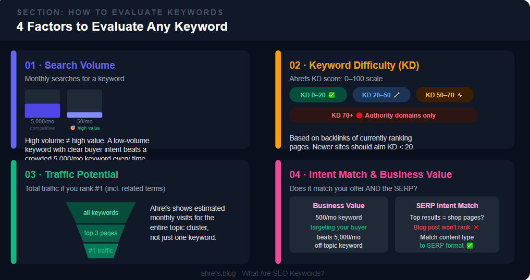
Task: Click the text Blog post won't rank
Action: (442, 227)
